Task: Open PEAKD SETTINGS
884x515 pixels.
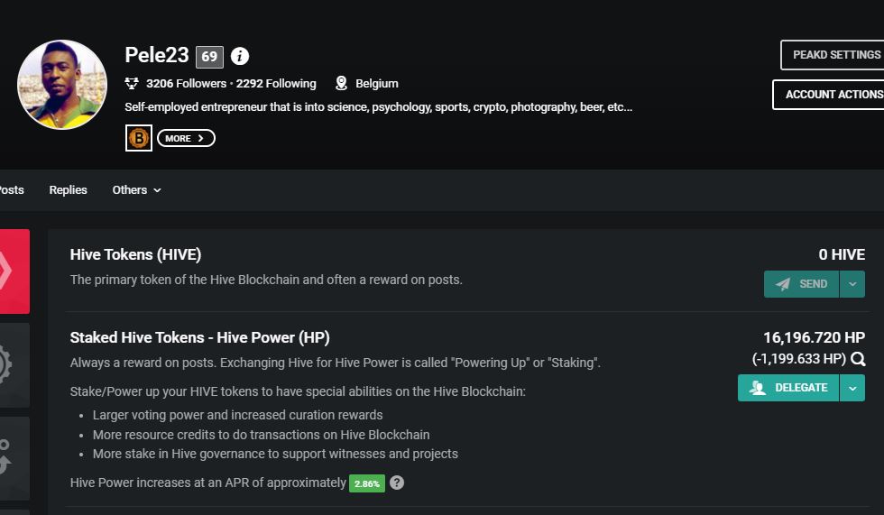Action: [x=833, y=55]
